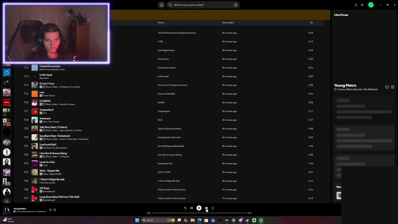Open album The 20/20 Experience (Deluxe Version)
Image resolution: width=398 pixels, height=224 pixels.
(x=177, y=33)
